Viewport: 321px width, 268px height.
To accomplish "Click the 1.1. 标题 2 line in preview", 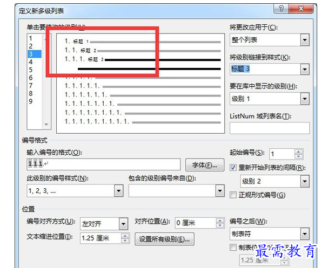I will point(143,51).
